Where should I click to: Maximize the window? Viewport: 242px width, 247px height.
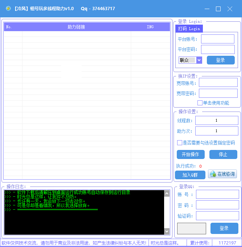218,9
